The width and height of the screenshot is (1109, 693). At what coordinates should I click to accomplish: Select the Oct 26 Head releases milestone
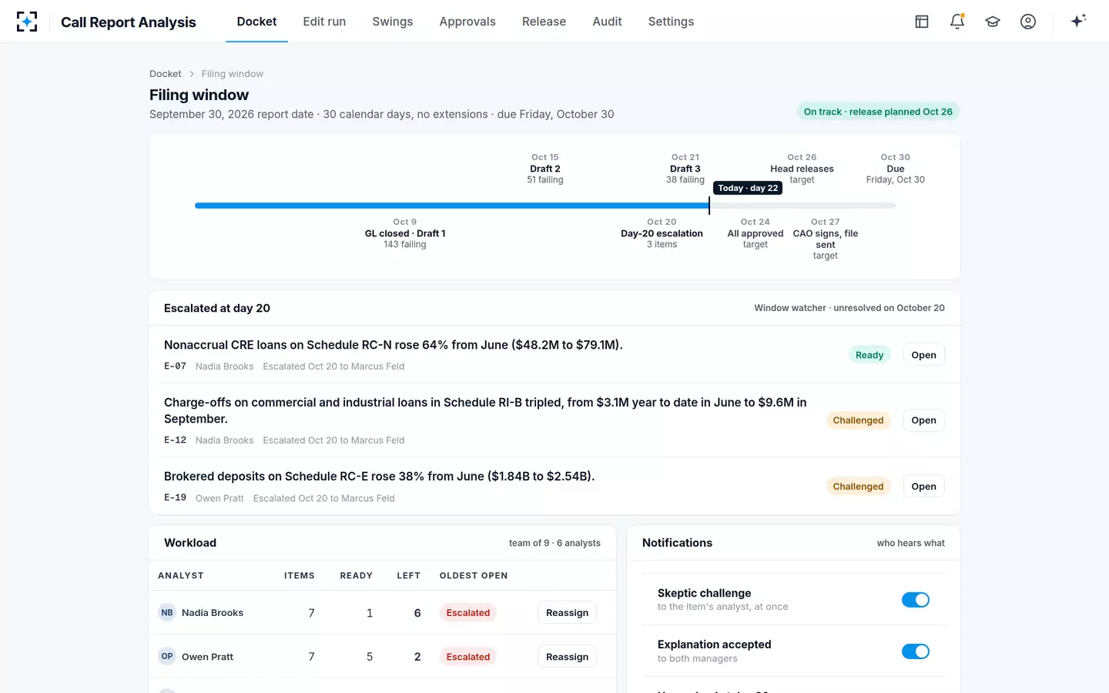pos(802,169)
